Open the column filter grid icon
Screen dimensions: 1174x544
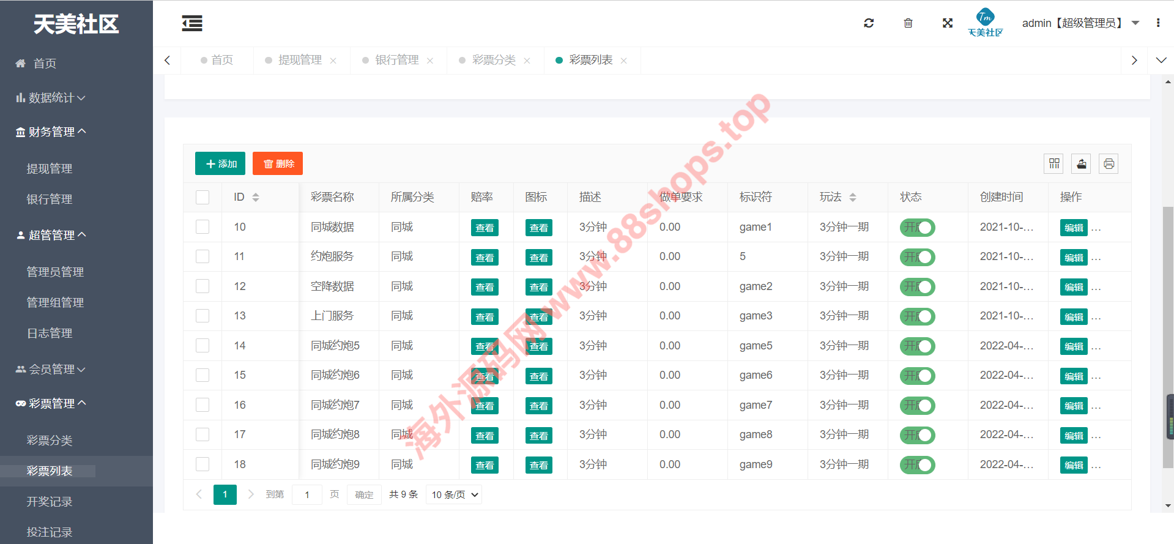[x=1053, y=164]
